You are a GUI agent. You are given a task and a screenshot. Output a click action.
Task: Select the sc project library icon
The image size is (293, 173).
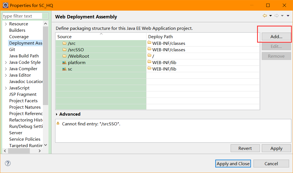[64, 69]
